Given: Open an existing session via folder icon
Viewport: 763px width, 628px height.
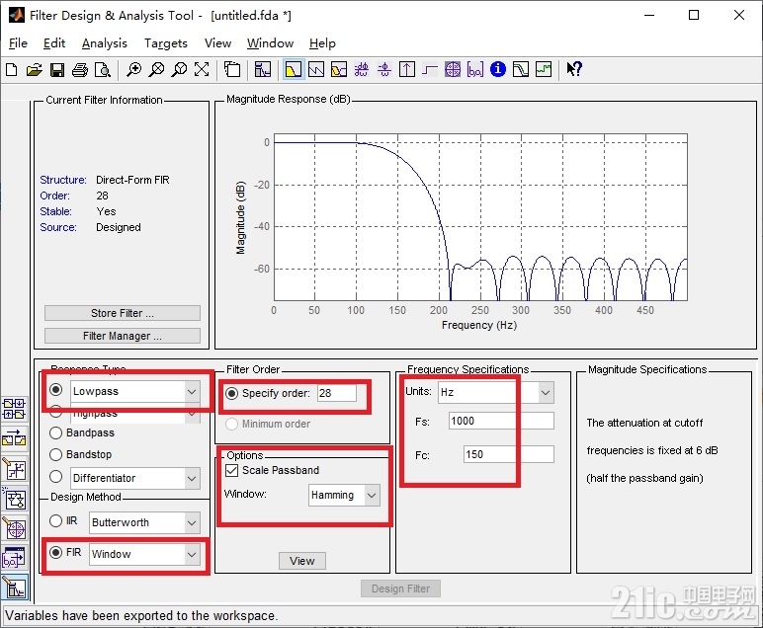Looking at the screenshot, I should (x=34, y=69).
